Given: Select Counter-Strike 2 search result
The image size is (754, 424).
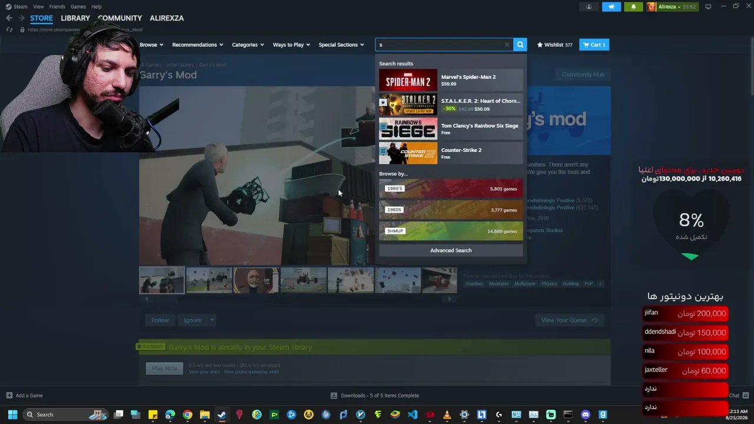Looking at the screenshot, I should (x=451, y=153).
